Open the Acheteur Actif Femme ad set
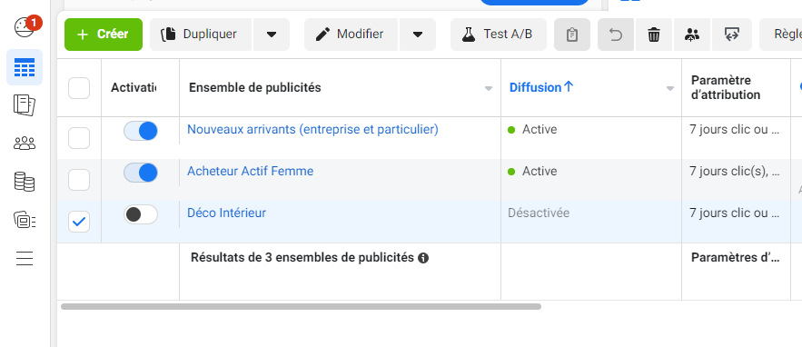802x347 pixels. (x=250, y=171)
